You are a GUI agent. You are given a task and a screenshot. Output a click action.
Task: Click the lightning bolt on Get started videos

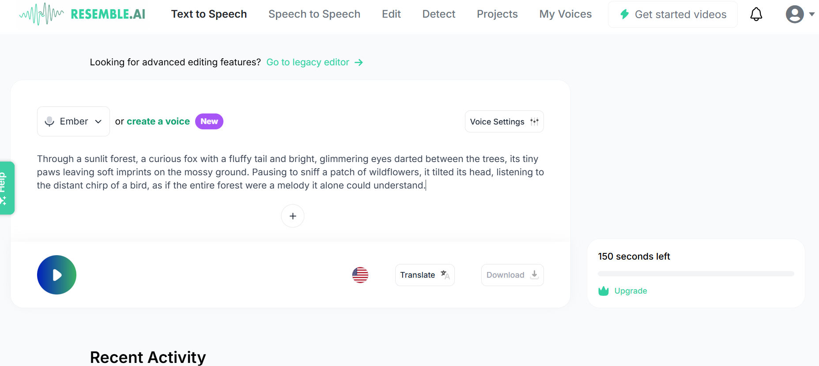click(x=624, y=14)
